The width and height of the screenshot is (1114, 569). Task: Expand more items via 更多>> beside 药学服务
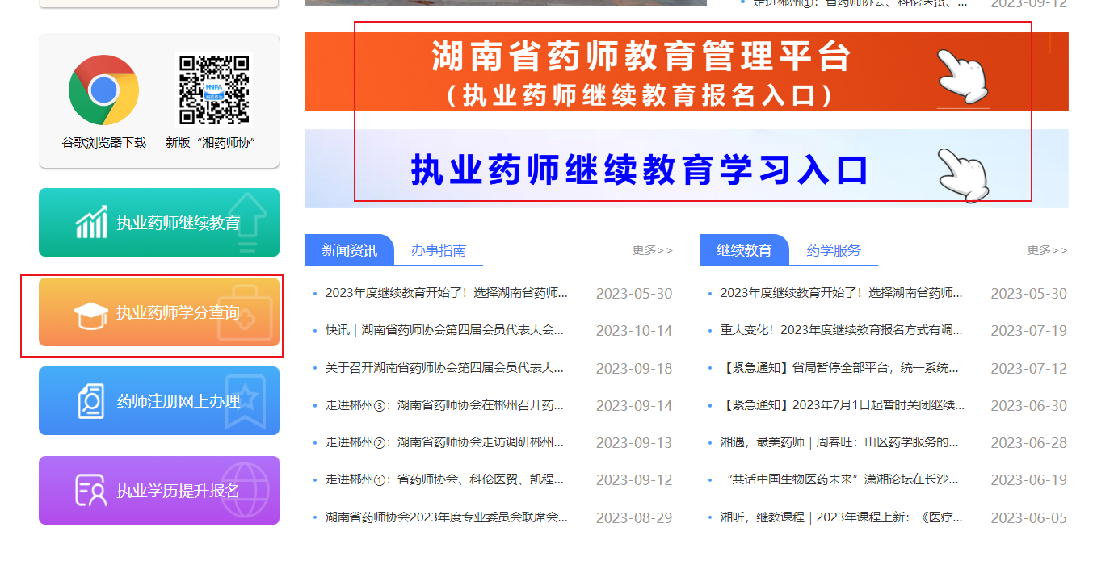pyautogui.click(x=1047, y=250)
